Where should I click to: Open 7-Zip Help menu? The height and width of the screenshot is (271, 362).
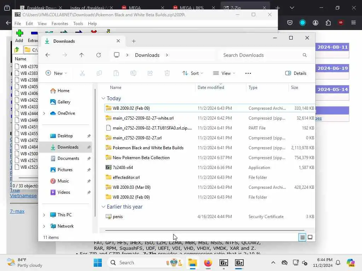92,24
